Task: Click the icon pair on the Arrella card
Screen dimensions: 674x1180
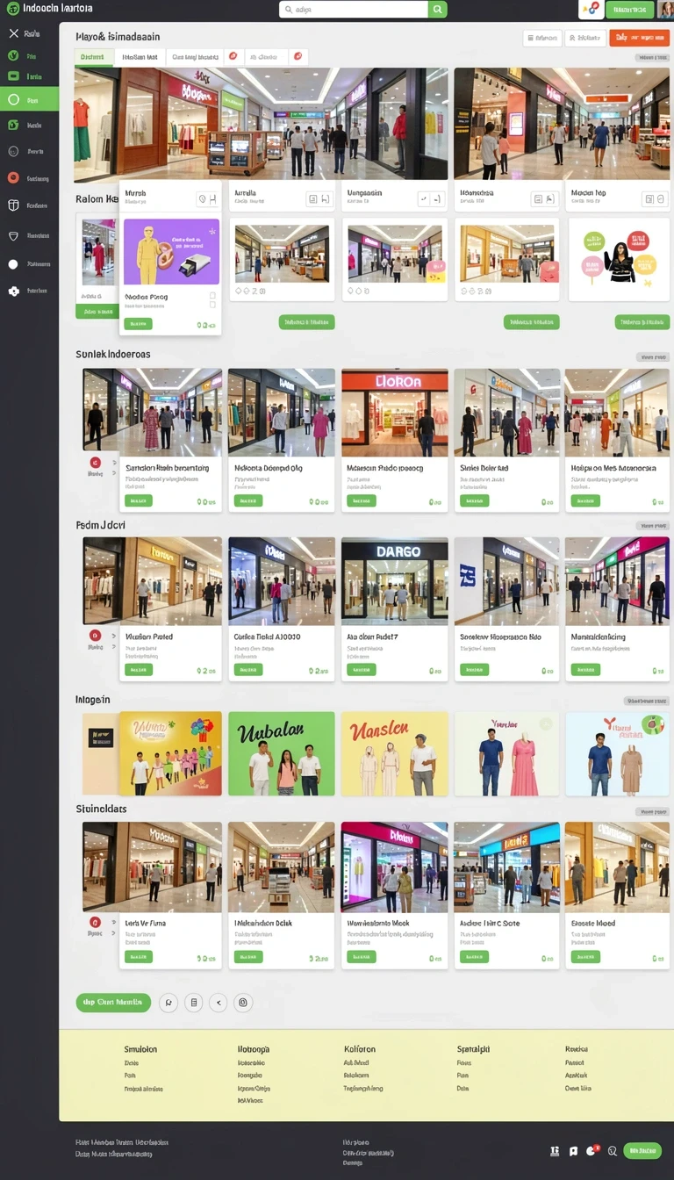Action: tap(320, 200)
